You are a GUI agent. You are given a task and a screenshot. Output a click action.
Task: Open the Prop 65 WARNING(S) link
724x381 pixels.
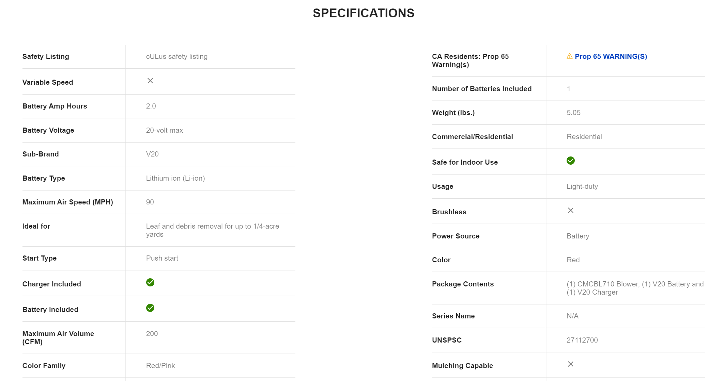(611, 56)
